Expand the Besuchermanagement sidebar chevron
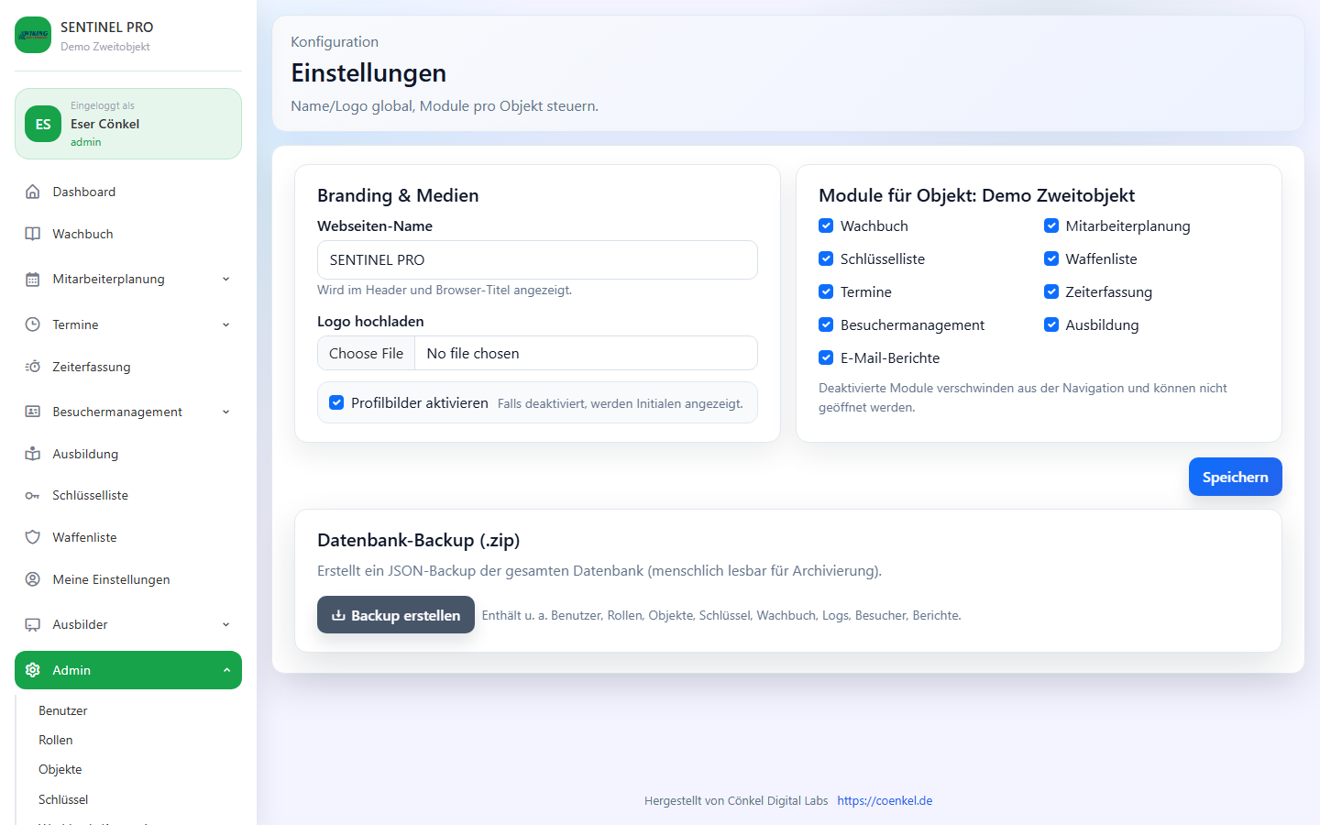This screenshot has width=1320, height=825. click(225, 412)
